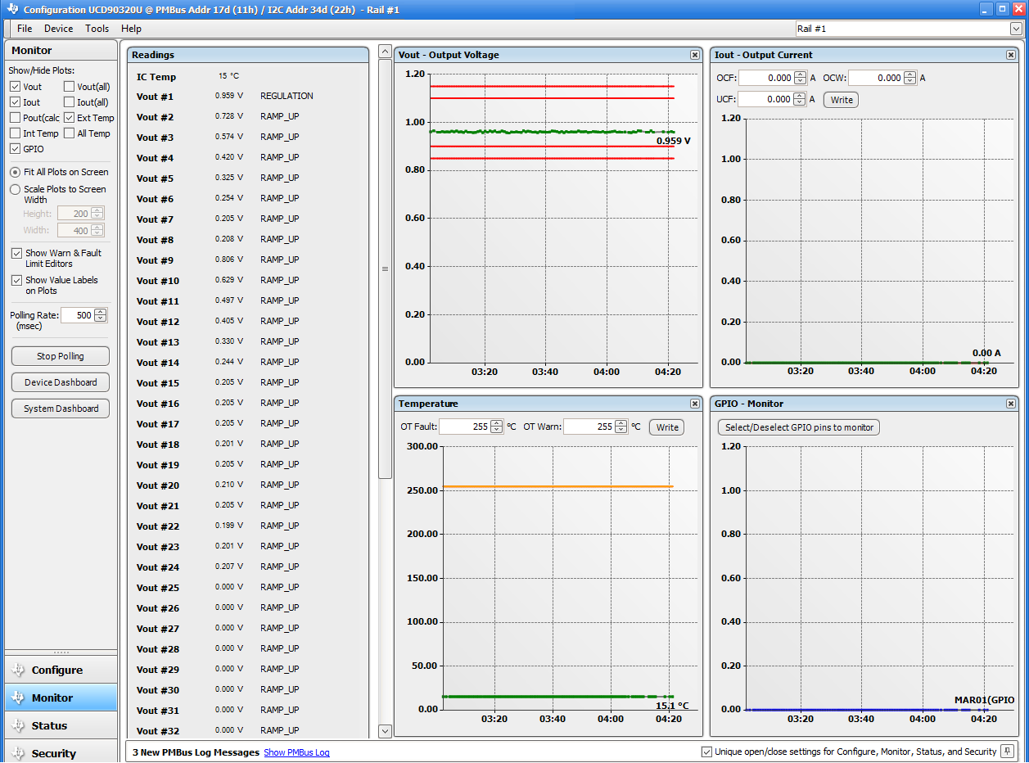Select the Scale Plots to Screen Width radio
The height and width of the screenshot is (763, 1029).
pyautogui.click(x=15, y=189)
